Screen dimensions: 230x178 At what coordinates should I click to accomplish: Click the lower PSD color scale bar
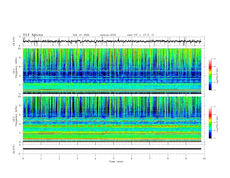point(210,122)
